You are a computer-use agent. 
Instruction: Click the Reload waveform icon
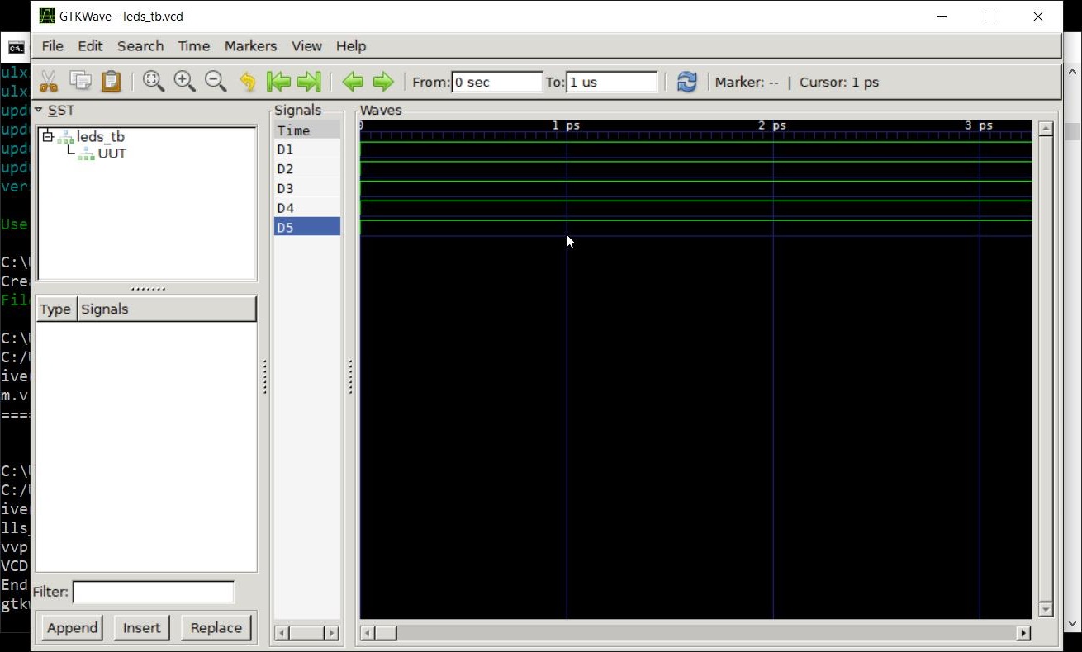[x=686, y=82]
